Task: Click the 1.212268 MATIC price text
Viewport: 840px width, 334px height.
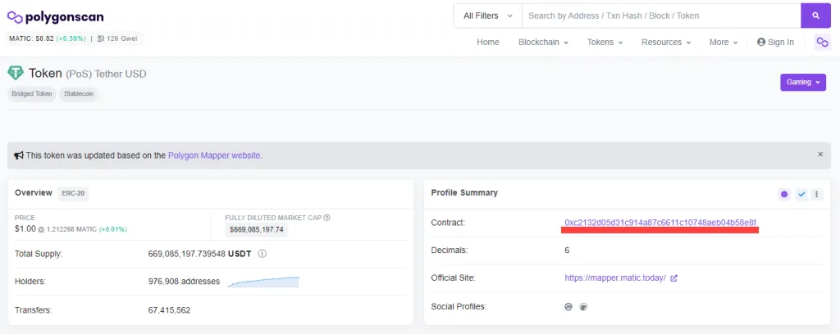Action: [71, 229]
